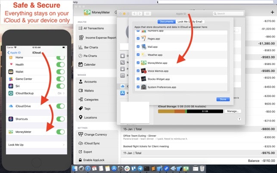Uncheck System Preferences.app checkbox
Viewport: 277px width, 173px height.
138,87
